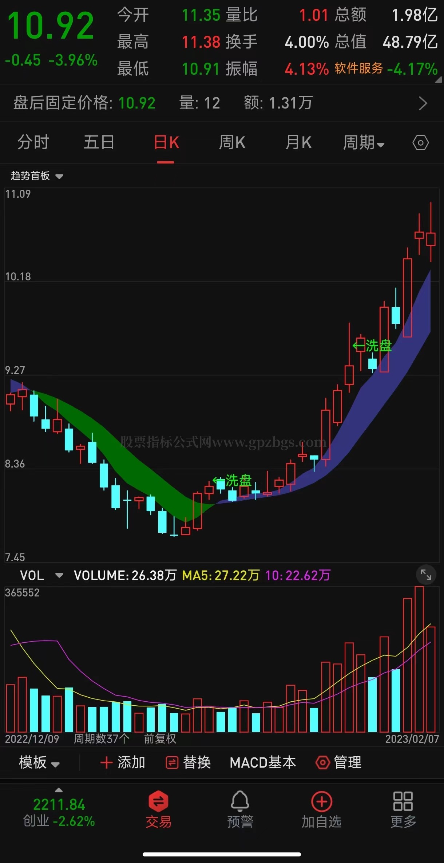Open after-hours fixed price details arrow
Viewport: 444px width, 863px height.
(423, 103)
